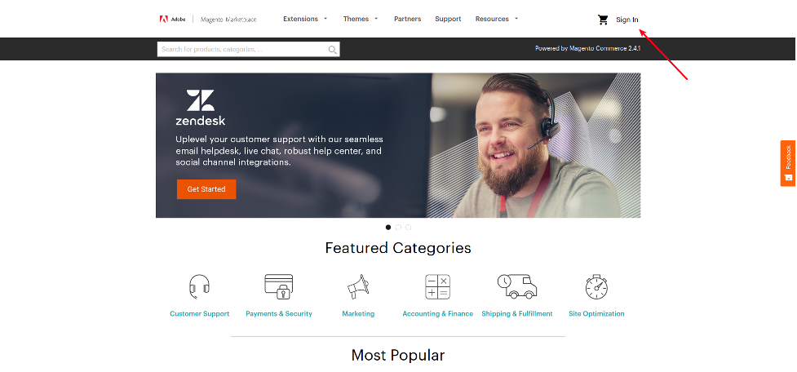Switch to the third banner slide
This screenshot has width=797, height=372.
point(408,227)
